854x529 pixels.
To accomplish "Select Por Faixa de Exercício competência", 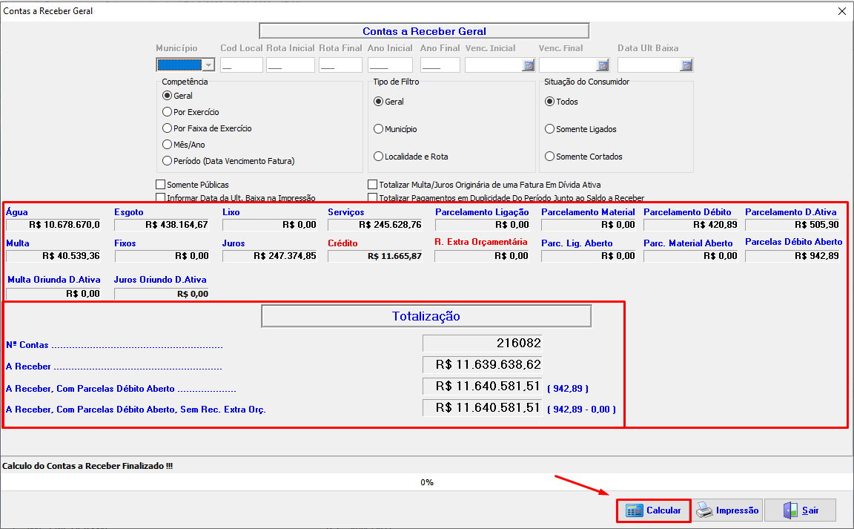I will coord(168,128).
